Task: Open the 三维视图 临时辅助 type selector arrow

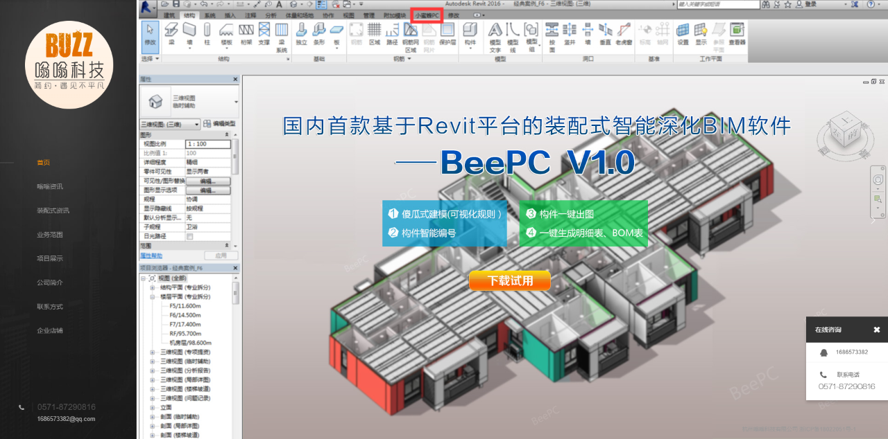Action: point(237,102)
